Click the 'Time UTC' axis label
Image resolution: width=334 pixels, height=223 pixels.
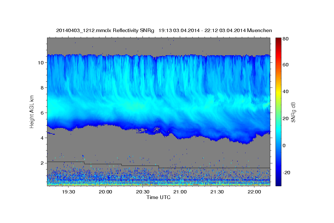158,197
